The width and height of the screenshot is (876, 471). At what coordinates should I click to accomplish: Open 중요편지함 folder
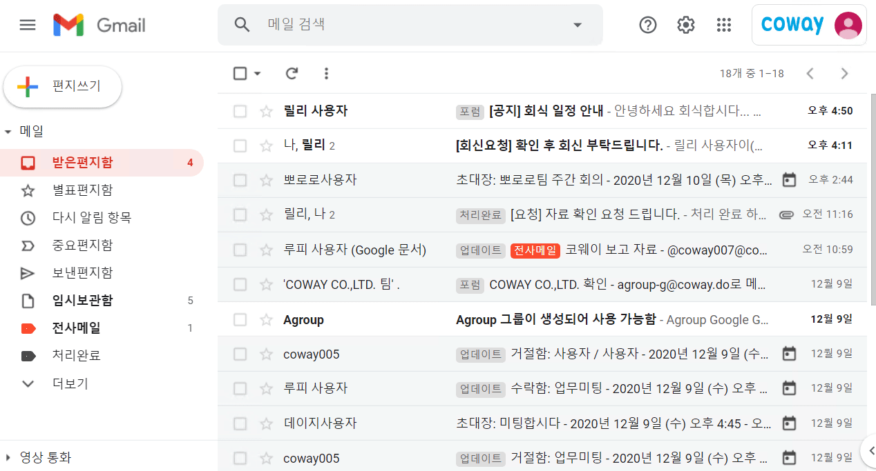coord(102,245)
